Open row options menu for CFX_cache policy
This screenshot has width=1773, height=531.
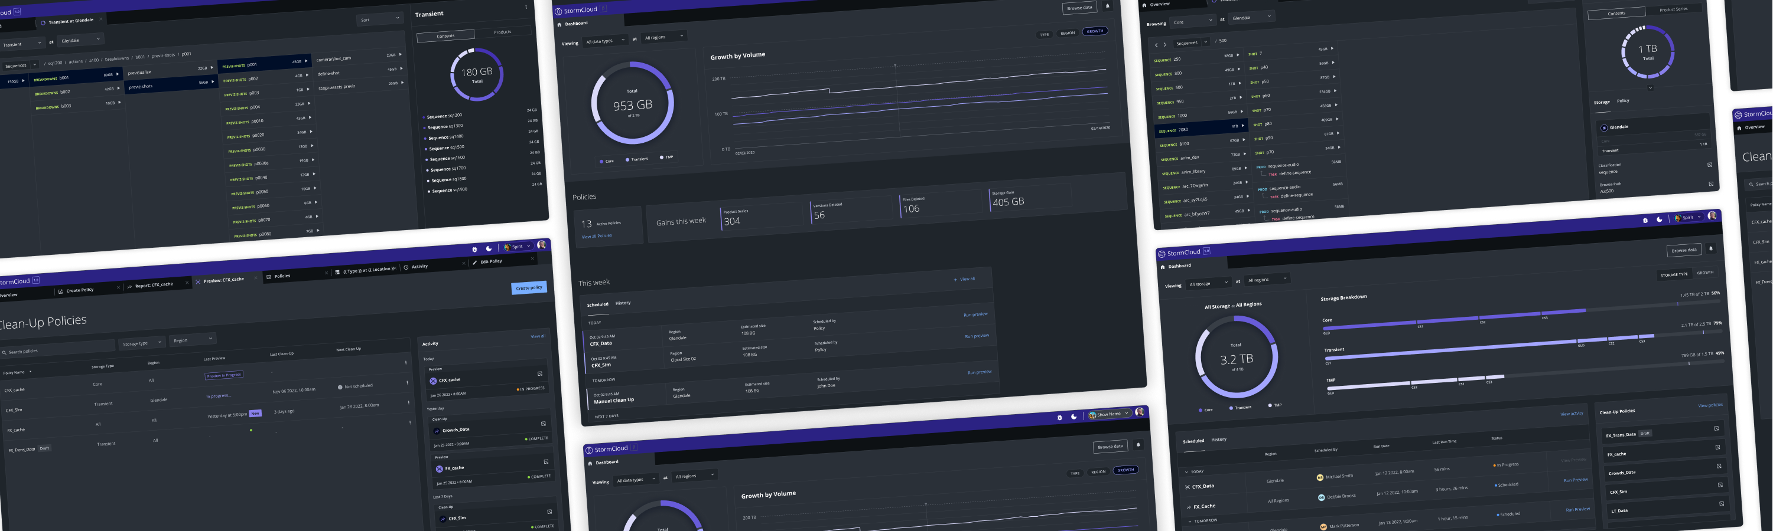click(x=407, y=383)
